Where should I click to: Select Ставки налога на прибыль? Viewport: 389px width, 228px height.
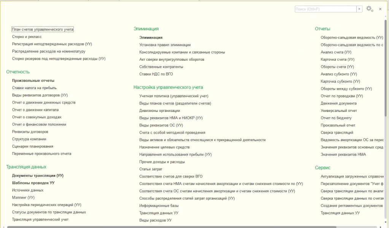34,88
